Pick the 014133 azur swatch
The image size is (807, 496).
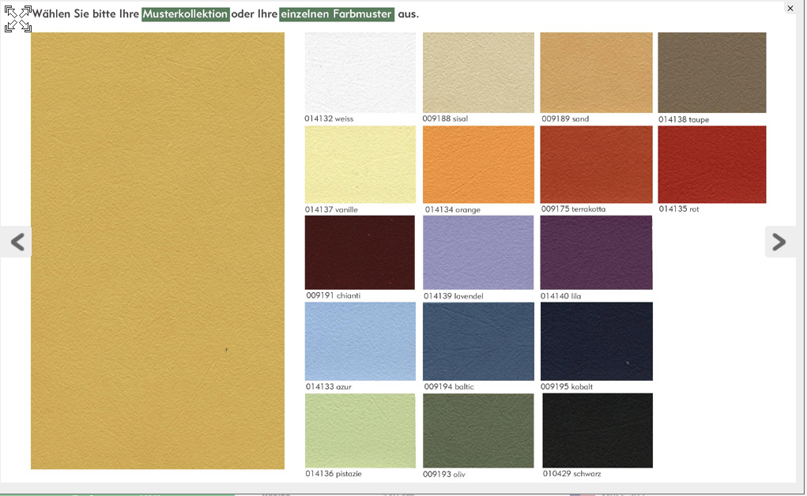(x=360, y=341)
